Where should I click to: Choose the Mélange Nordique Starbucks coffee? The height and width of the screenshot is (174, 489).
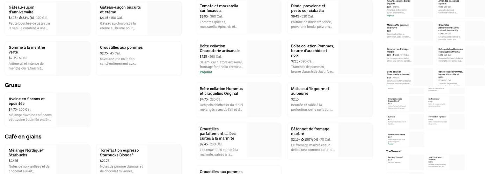pyautogui.click(x=47, y=160)
